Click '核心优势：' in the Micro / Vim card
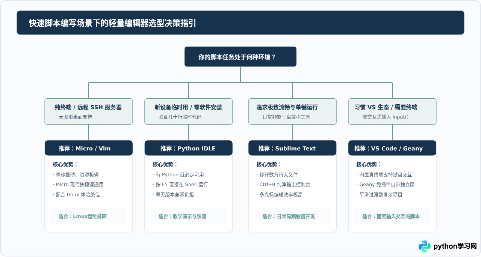The height and width of the screenshot is (257, 481). tap(65, 164)
